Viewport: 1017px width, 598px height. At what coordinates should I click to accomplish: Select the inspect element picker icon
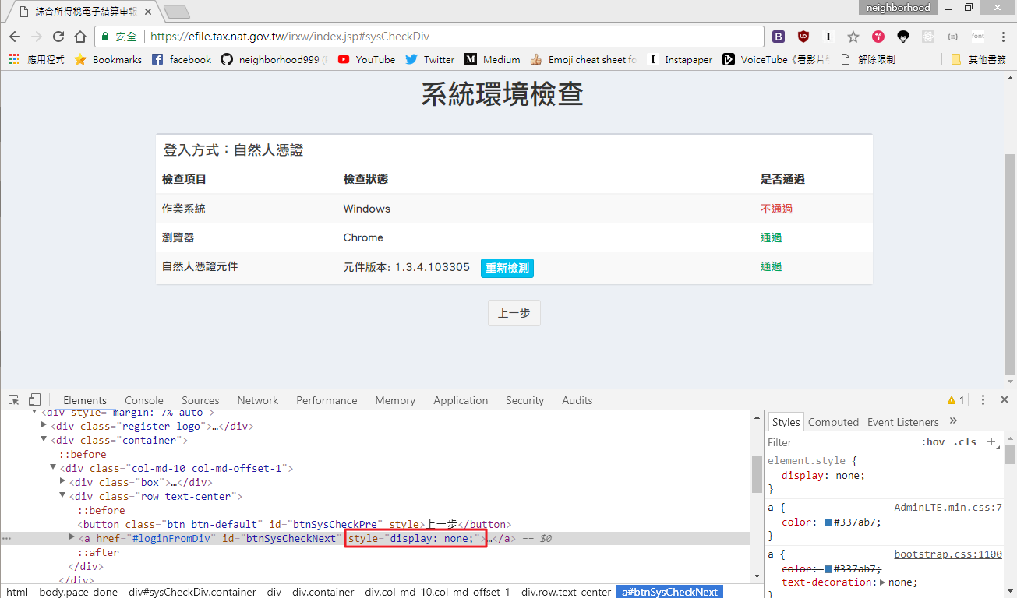point(14,400)
